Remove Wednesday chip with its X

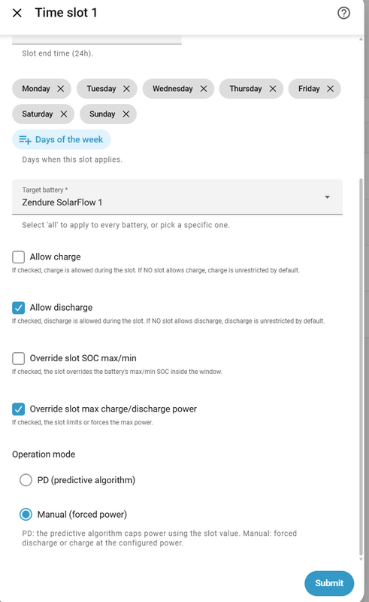204,89
